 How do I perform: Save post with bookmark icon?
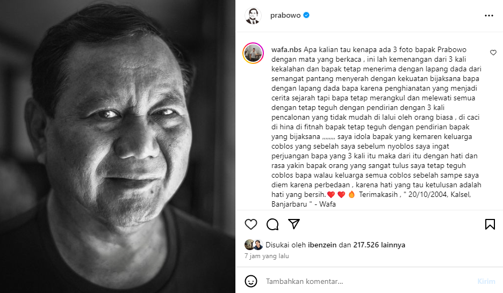coord(490,224)
